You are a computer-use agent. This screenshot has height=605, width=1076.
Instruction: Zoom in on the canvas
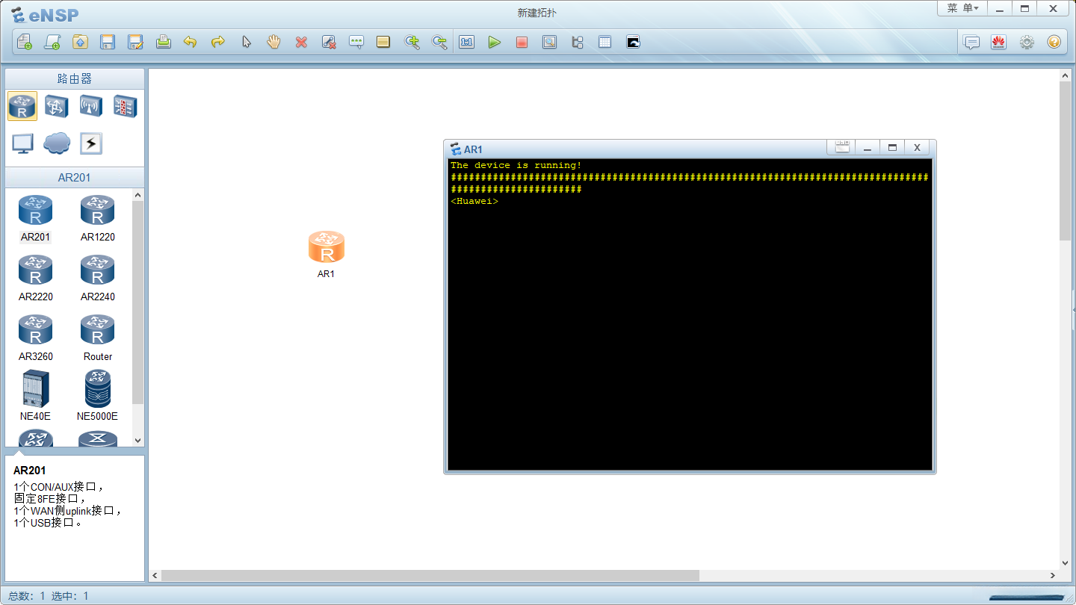click(x=412, y=42)
